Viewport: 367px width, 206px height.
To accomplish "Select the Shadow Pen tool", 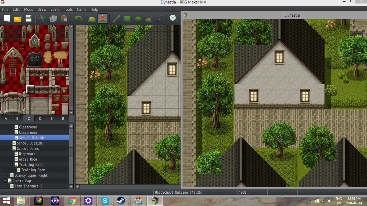I will (160, 19).
